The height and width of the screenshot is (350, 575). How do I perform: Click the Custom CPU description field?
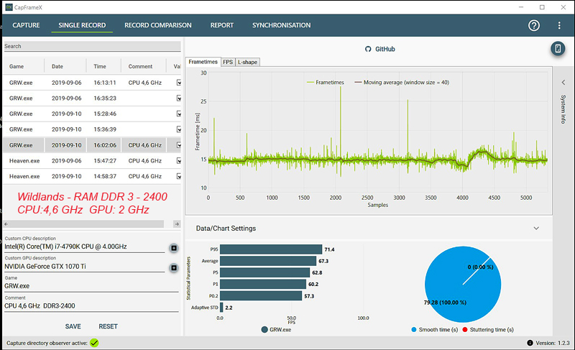coord(84,247)
